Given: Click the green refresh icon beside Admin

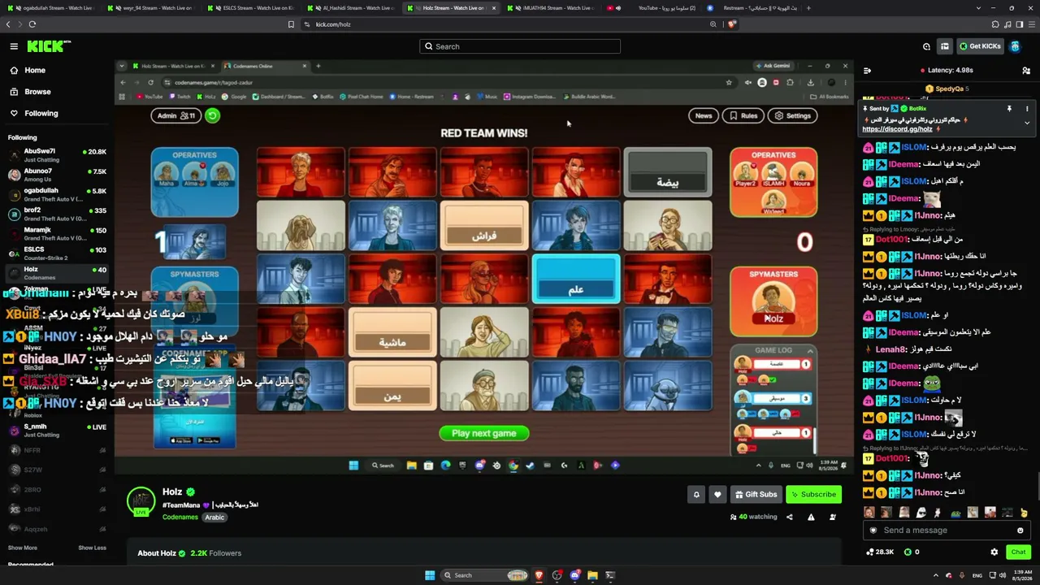Looking at the screenshot, I should [212, 115].
